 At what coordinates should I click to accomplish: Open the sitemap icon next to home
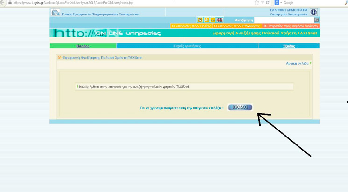pos(206,20)
